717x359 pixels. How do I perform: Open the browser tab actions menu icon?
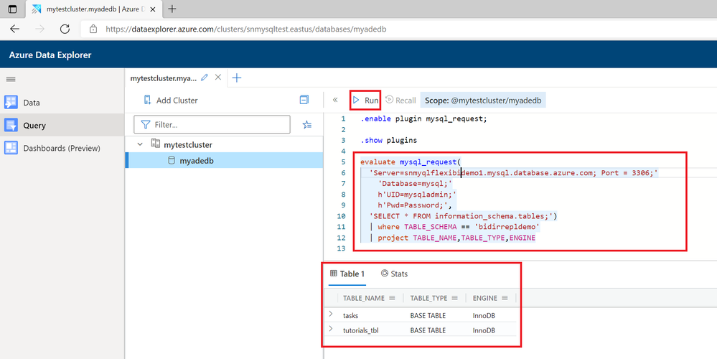click(12, 9)
